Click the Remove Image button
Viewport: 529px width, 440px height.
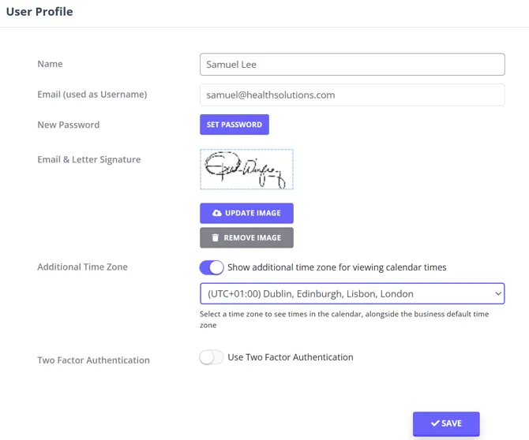pos(246,238)
